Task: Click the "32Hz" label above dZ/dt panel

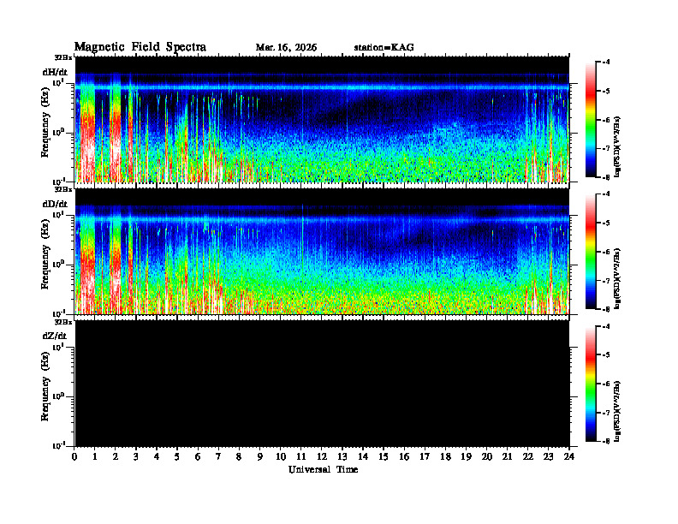Action: 63,322
